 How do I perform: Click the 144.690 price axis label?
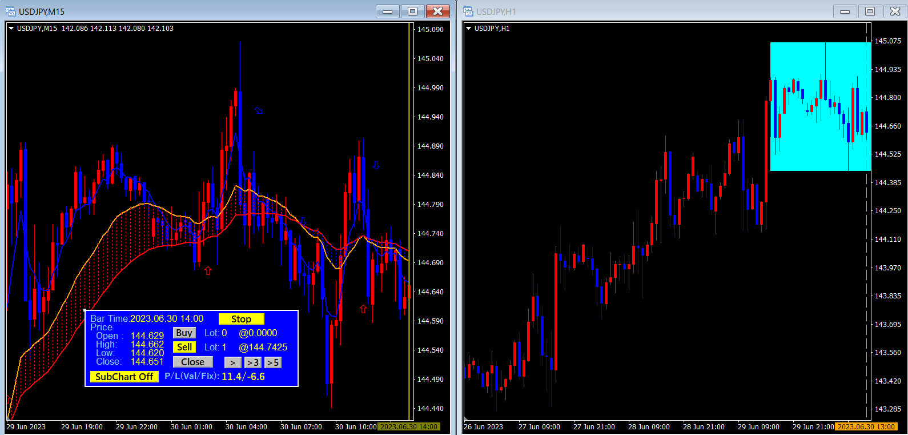431,262
